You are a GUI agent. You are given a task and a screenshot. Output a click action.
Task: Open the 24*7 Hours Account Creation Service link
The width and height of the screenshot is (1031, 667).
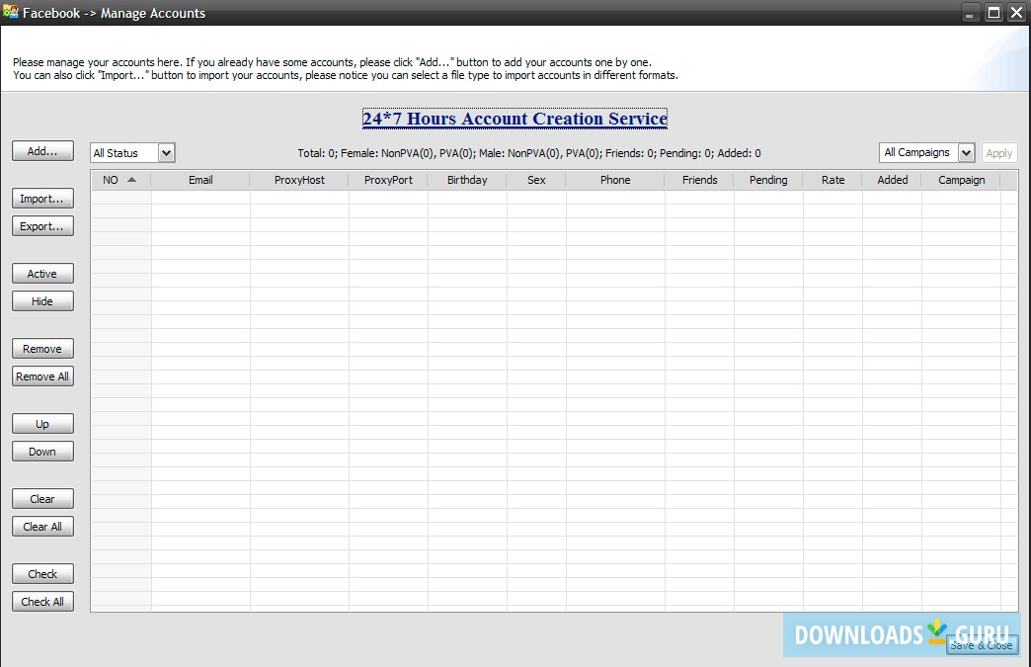(515, 119)
